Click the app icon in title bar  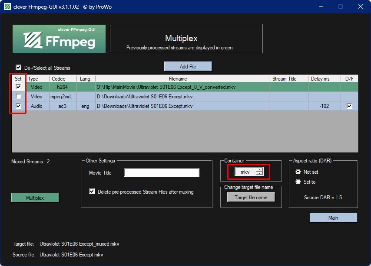7,6
